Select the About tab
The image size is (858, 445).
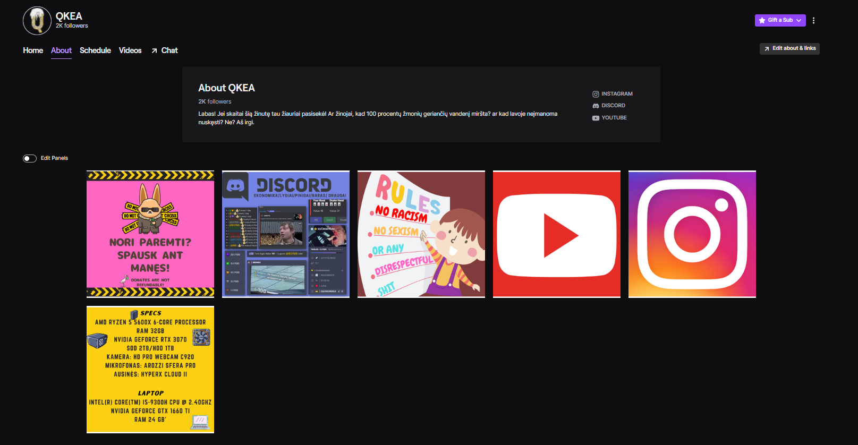click(61, 50)
